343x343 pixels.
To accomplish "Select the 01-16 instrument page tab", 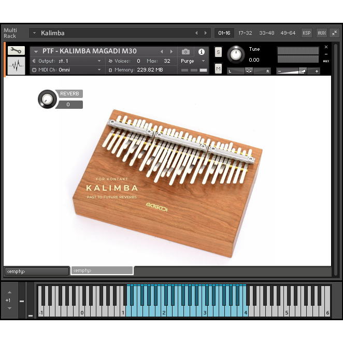I will point(224,33).
